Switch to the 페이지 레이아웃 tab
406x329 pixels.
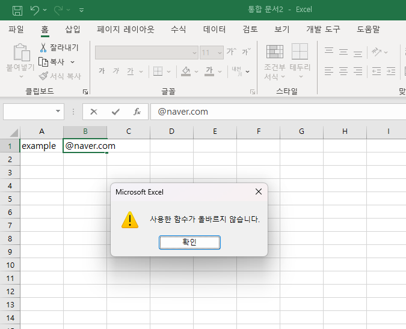click(126, 29)
